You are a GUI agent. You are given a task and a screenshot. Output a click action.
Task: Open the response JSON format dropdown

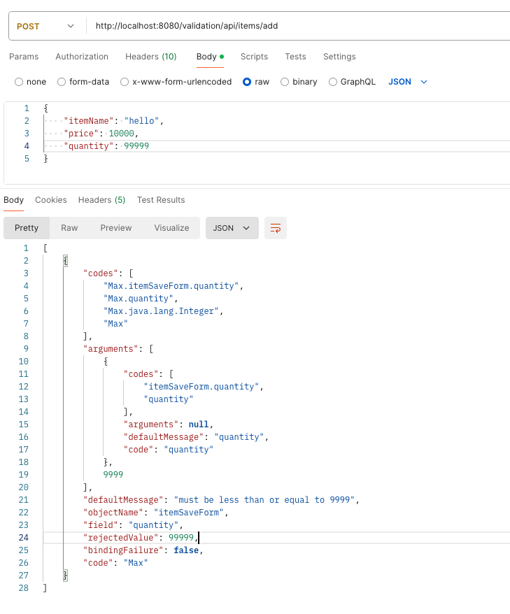click(x=232, y=228)
